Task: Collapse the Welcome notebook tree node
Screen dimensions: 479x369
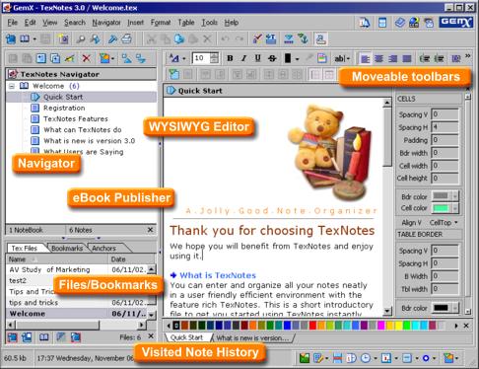Action: pos(12,86)
